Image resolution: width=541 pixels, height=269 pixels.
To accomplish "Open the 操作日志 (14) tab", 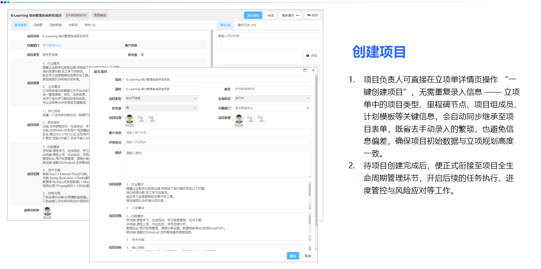I will 247,25.
